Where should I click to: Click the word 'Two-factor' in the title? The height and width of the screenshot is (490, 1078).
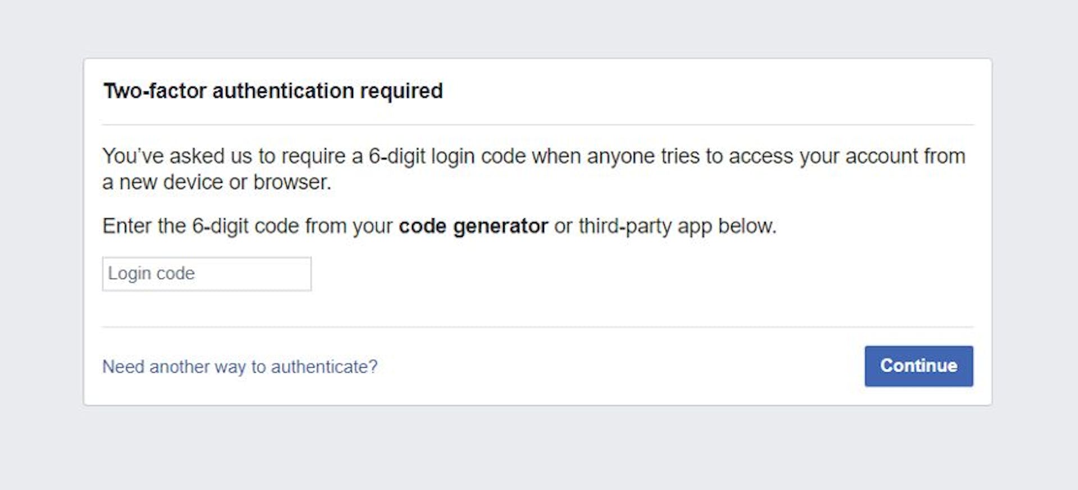click(154, 91)
